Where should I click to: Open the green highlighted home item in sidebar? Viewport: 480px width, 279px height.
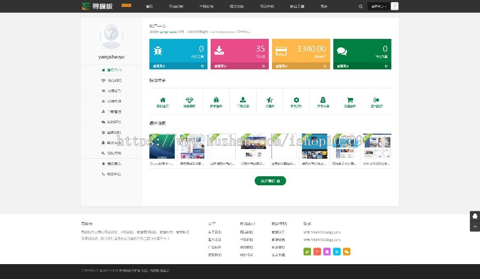[111, 70]
